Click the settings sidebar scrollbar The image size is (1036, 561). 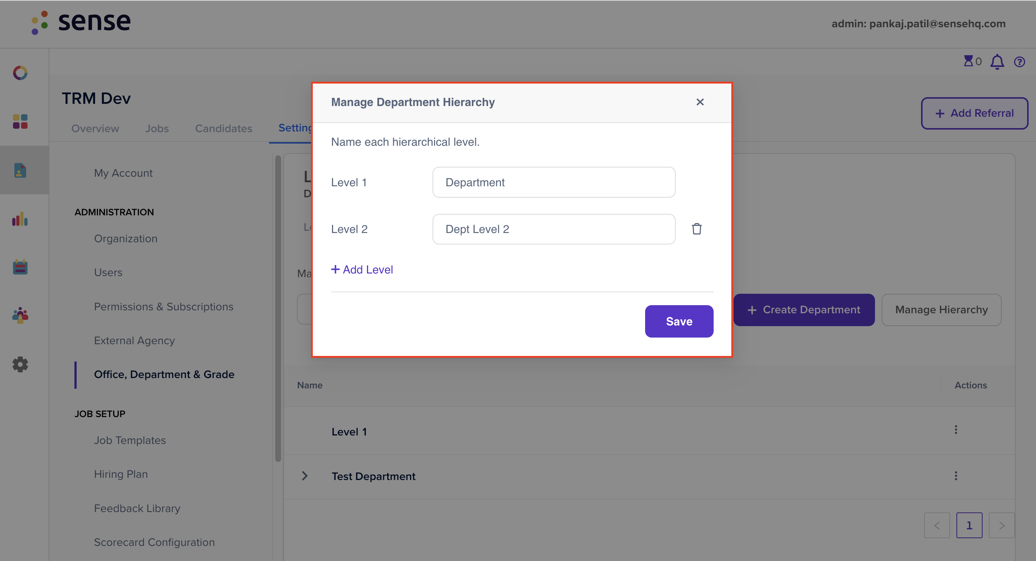(278, 308)
